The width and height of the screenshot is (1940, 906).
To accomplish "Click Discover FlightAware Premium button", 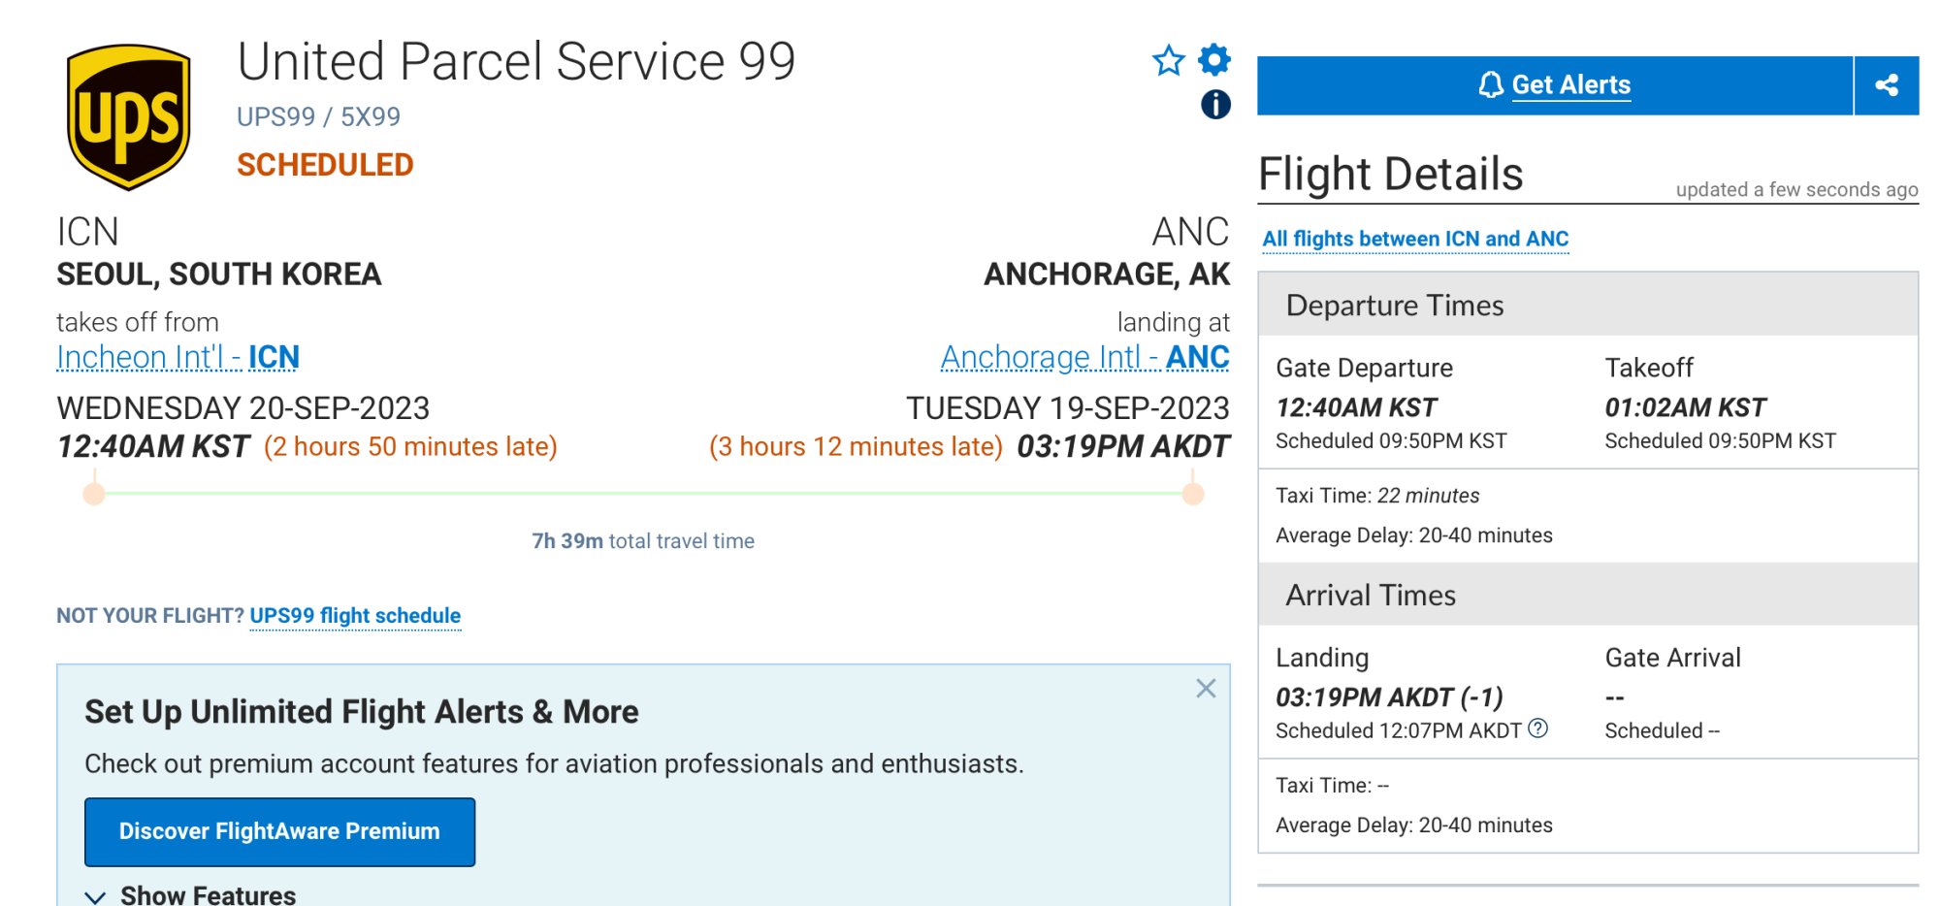I will click(x=279, y=831).
